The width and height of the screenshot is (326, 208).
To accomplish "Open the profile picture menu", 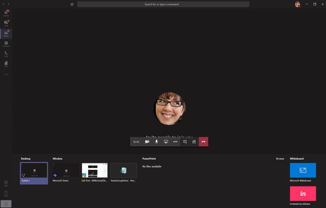I will pyautogui.click(x=297, y=4).
